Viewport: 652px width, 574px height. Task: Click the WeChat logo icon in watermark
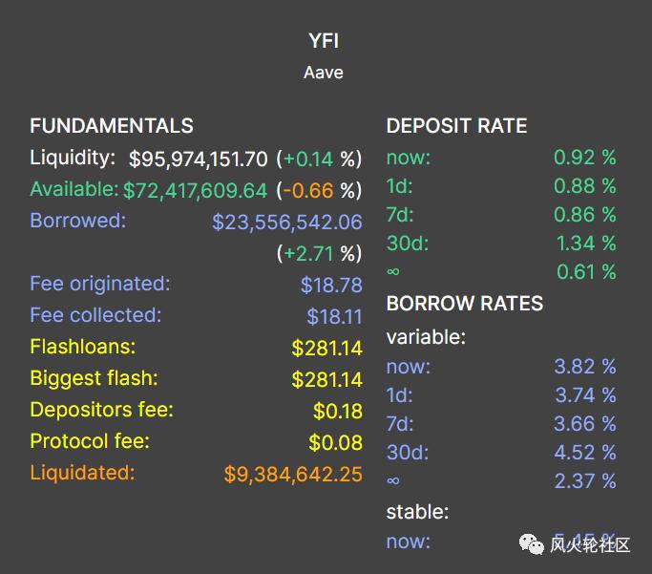[x=530, y=544]
